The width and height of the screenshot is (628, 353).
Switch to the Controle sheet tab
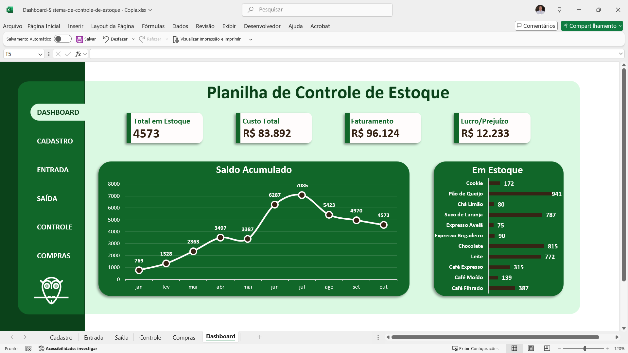pos(150,337)
